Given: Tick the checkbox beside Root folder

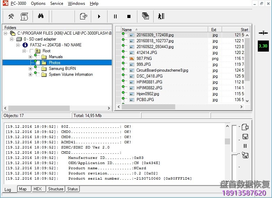Looking at the screenshot, I should pos(32,51).
